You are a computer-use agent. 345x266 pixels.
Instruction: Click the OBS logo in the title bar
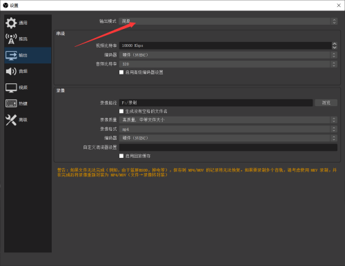(x=6, y=6)
